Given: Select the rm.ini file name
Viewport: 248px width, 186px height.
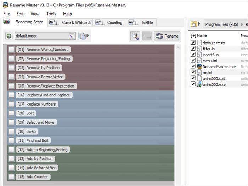Looking at the screenshot, I should point(207,73).
